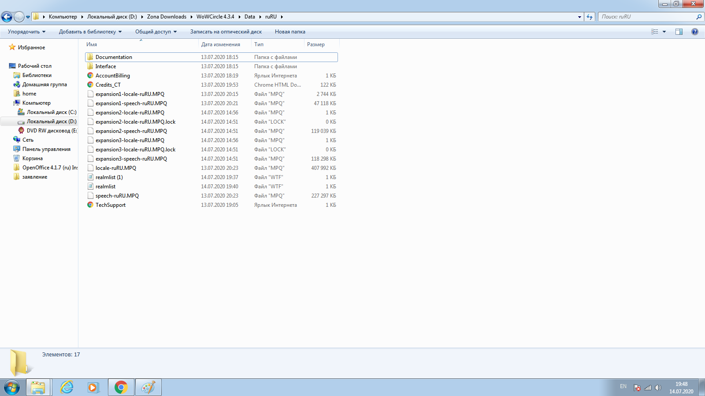705x396 pixels.
Task: Sort files by the Размер column header
Action: (x=316, y=44)
